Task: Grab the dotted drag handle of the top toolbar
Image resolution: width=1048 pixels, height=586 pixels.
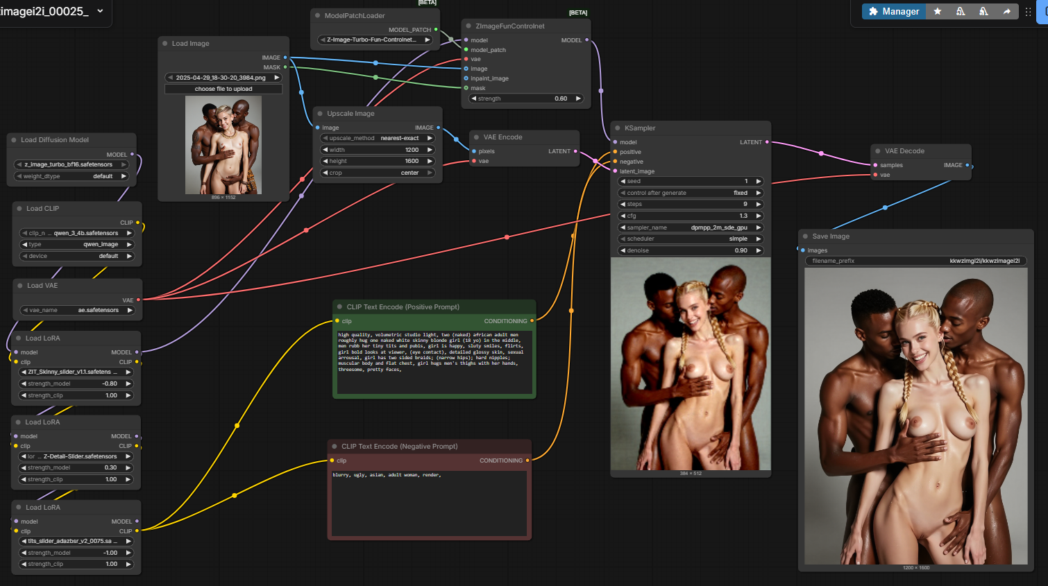Action: pos(1028,11)
